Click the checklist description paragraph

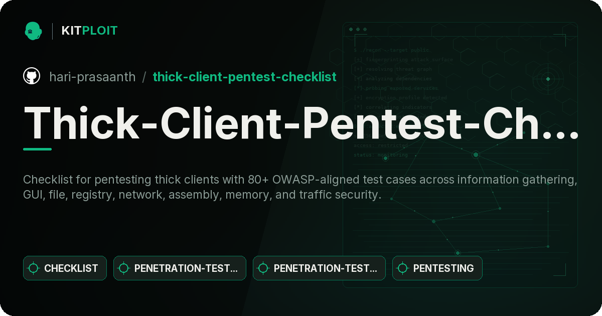click(300, 187)
